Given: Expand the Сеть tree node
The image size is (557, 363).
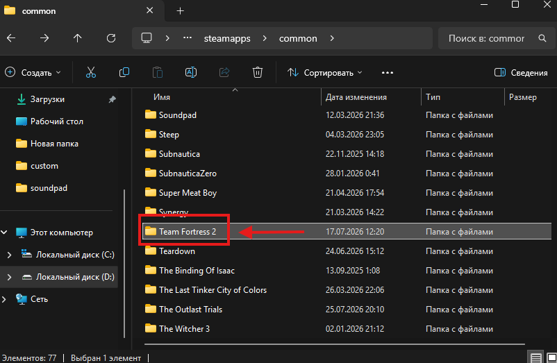Looking at the screenshot, I should [x=4, y=299].
